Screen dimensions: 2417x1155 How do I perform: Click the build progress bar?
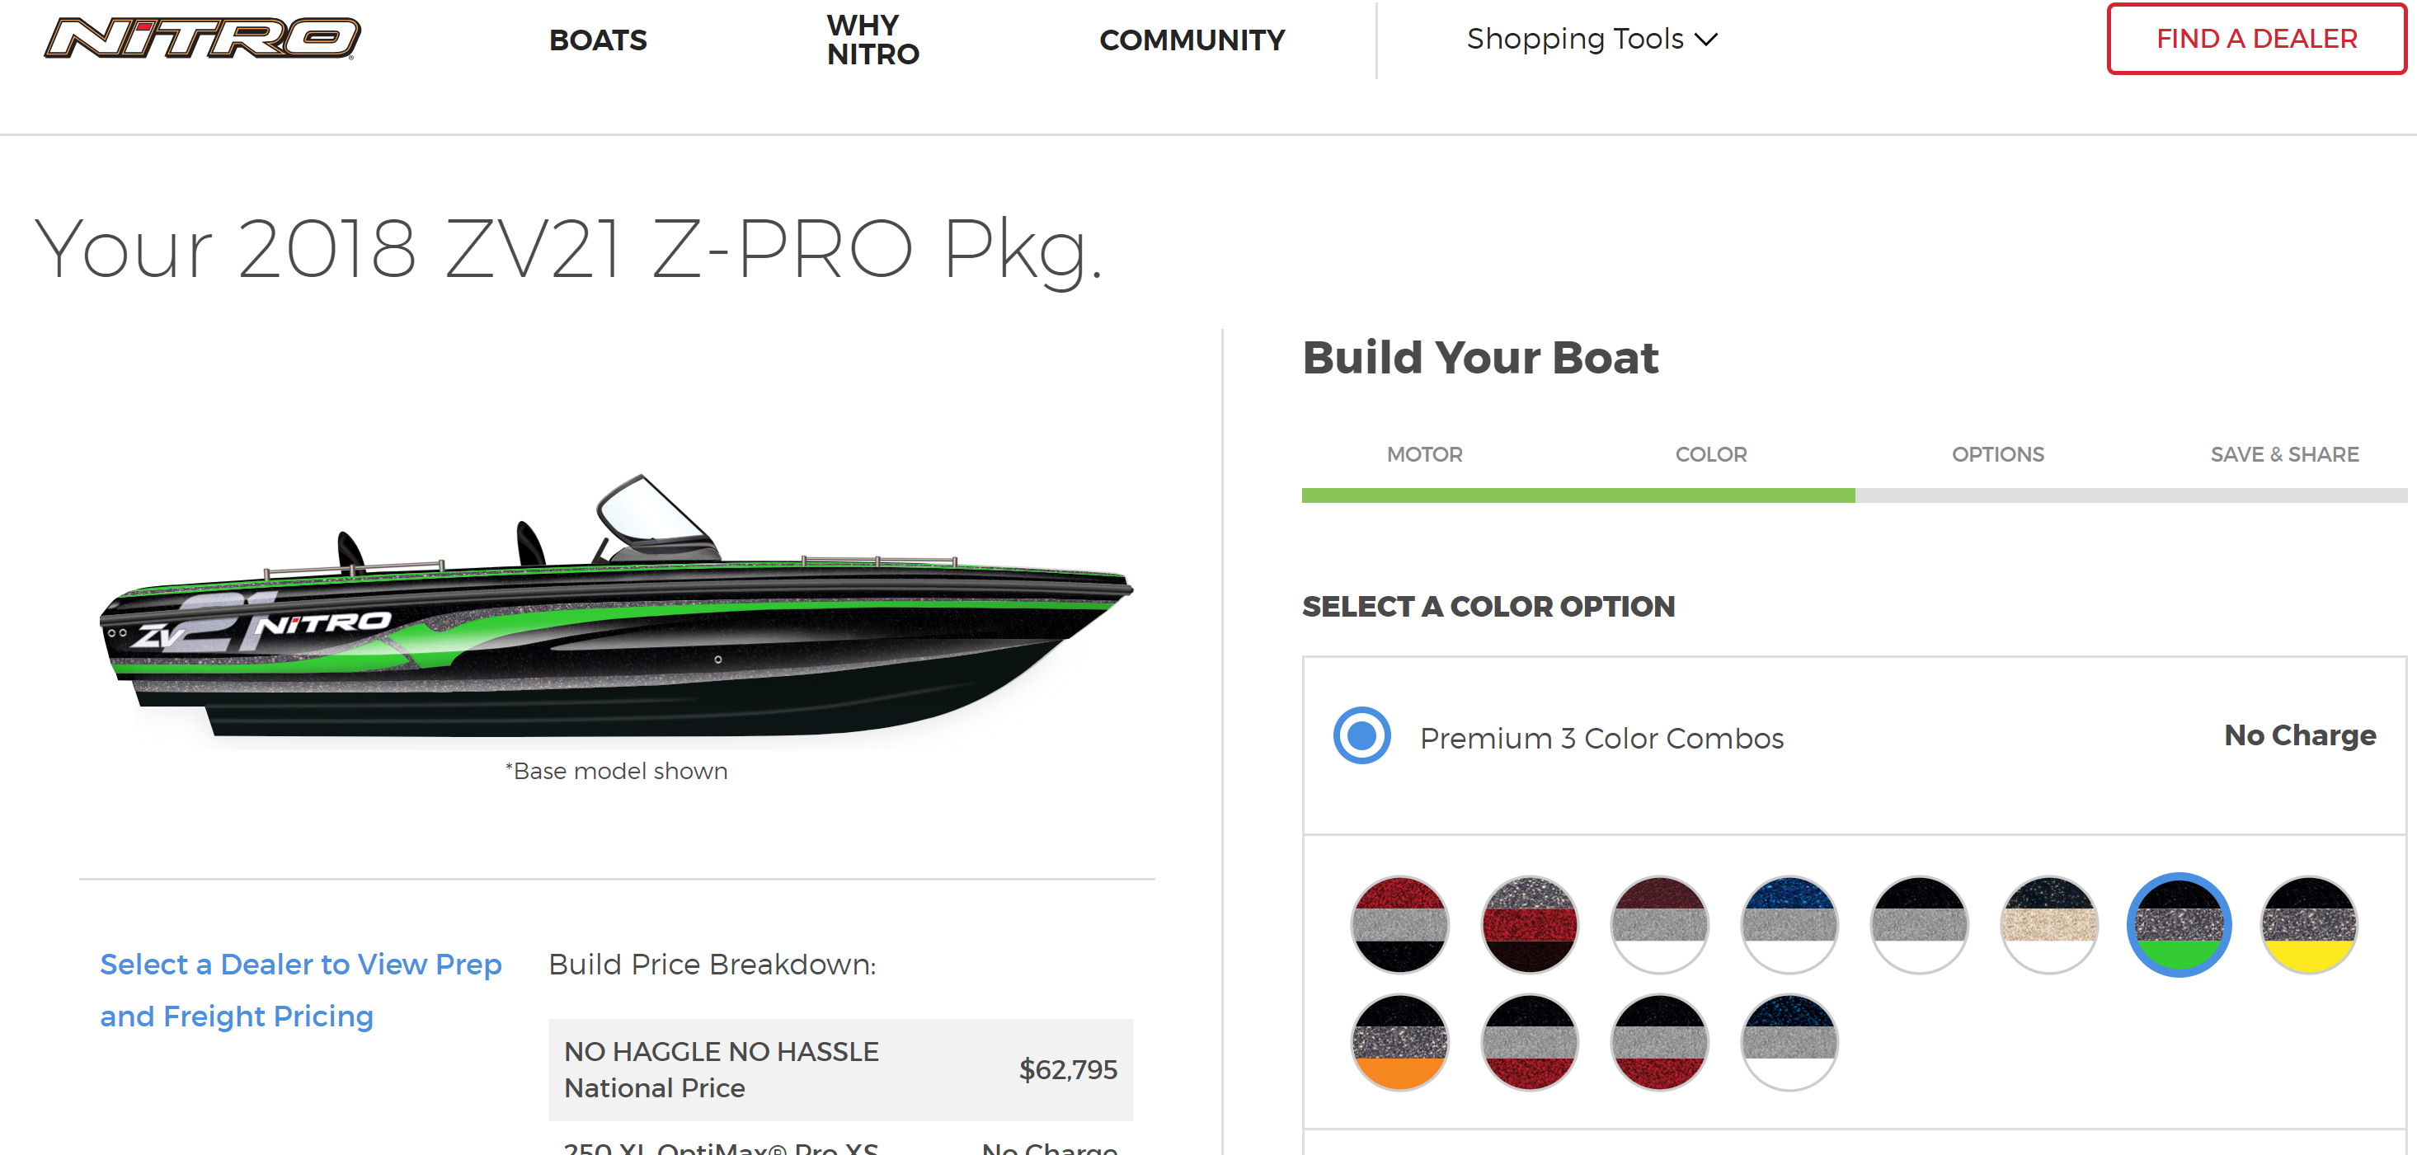tap(1853, 495)
